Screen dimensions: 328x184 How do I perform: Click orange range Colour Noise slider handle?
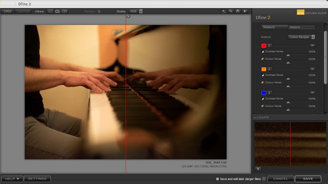click(x=288, y=86)
